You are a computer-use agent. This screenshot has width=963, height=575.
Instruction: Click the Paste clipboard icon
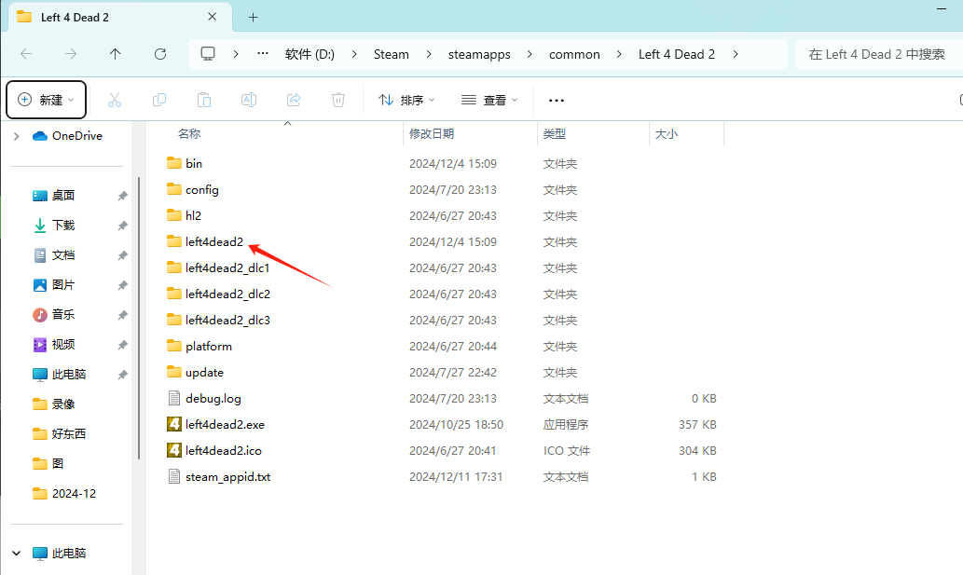[x=204, y=100]
